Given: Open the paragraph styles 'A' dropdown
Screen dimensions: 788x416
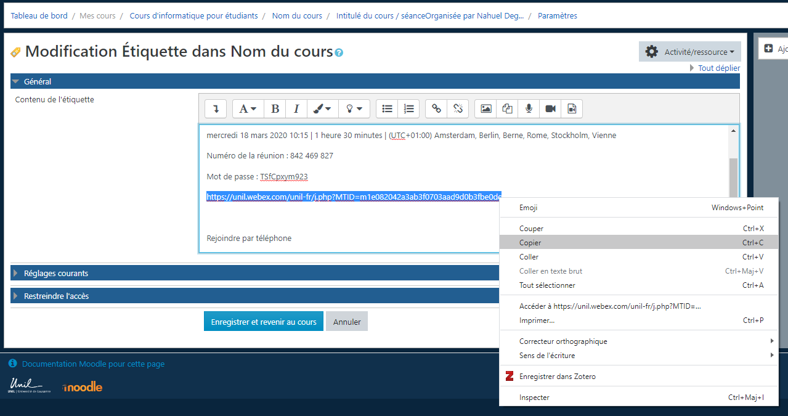Looking at the screenshot, I should point(248,108).
